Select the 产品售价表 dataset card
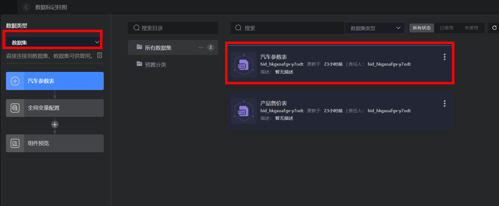The image size is (499, 206). [x=340, y=111]
